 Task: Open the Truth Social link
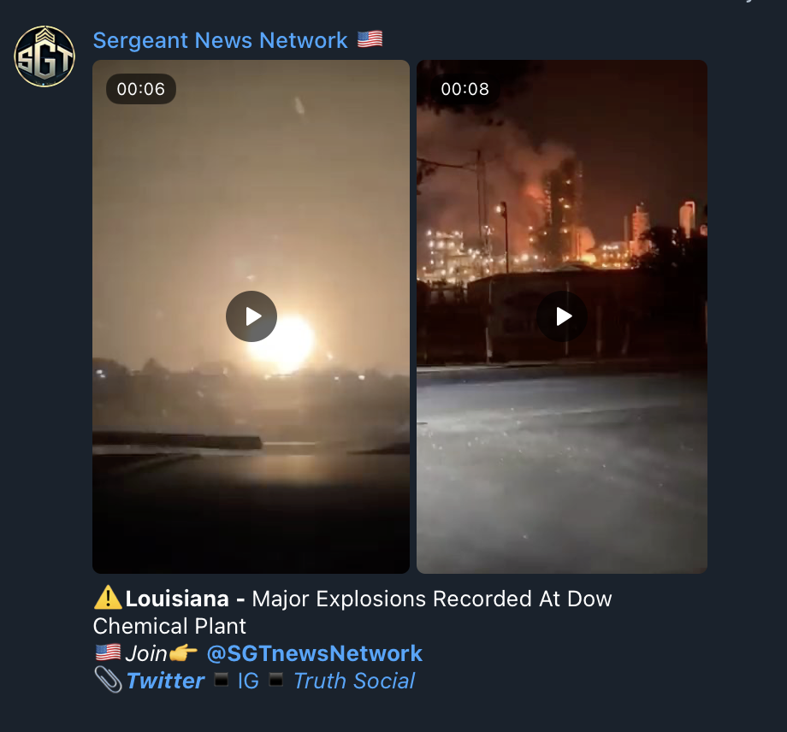tap(354, 681)
